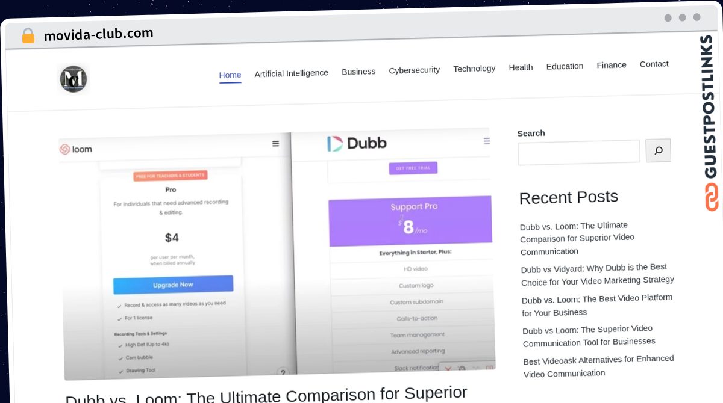Go to the Finance category
This screenshot has width=723, height=403.
tap(612, 65)
